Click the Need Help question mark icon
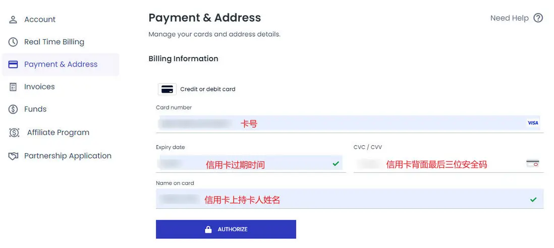This screenshot has width=554, height=248. (x=538, y=18)
